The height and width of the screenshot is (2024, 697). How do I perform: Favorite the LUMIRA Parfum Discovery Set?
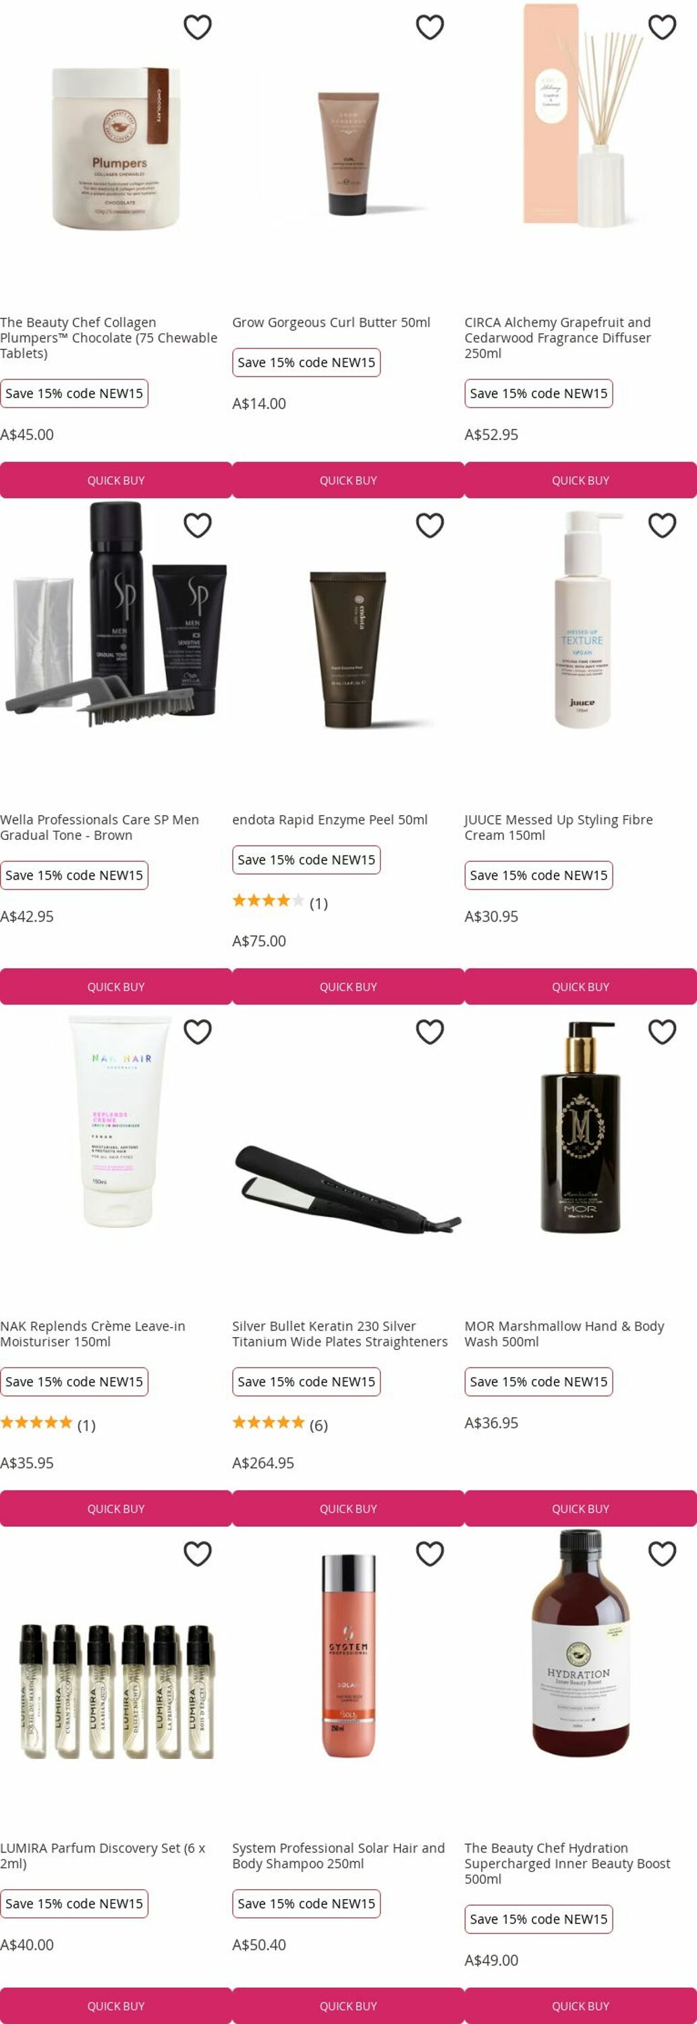click(x=197, y=1553)
